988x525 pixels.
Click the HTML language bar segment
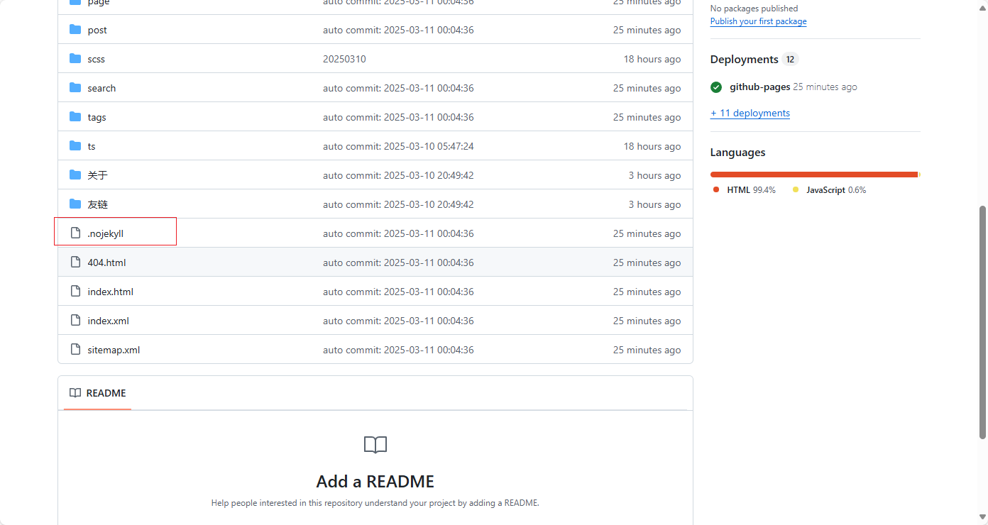814,175
